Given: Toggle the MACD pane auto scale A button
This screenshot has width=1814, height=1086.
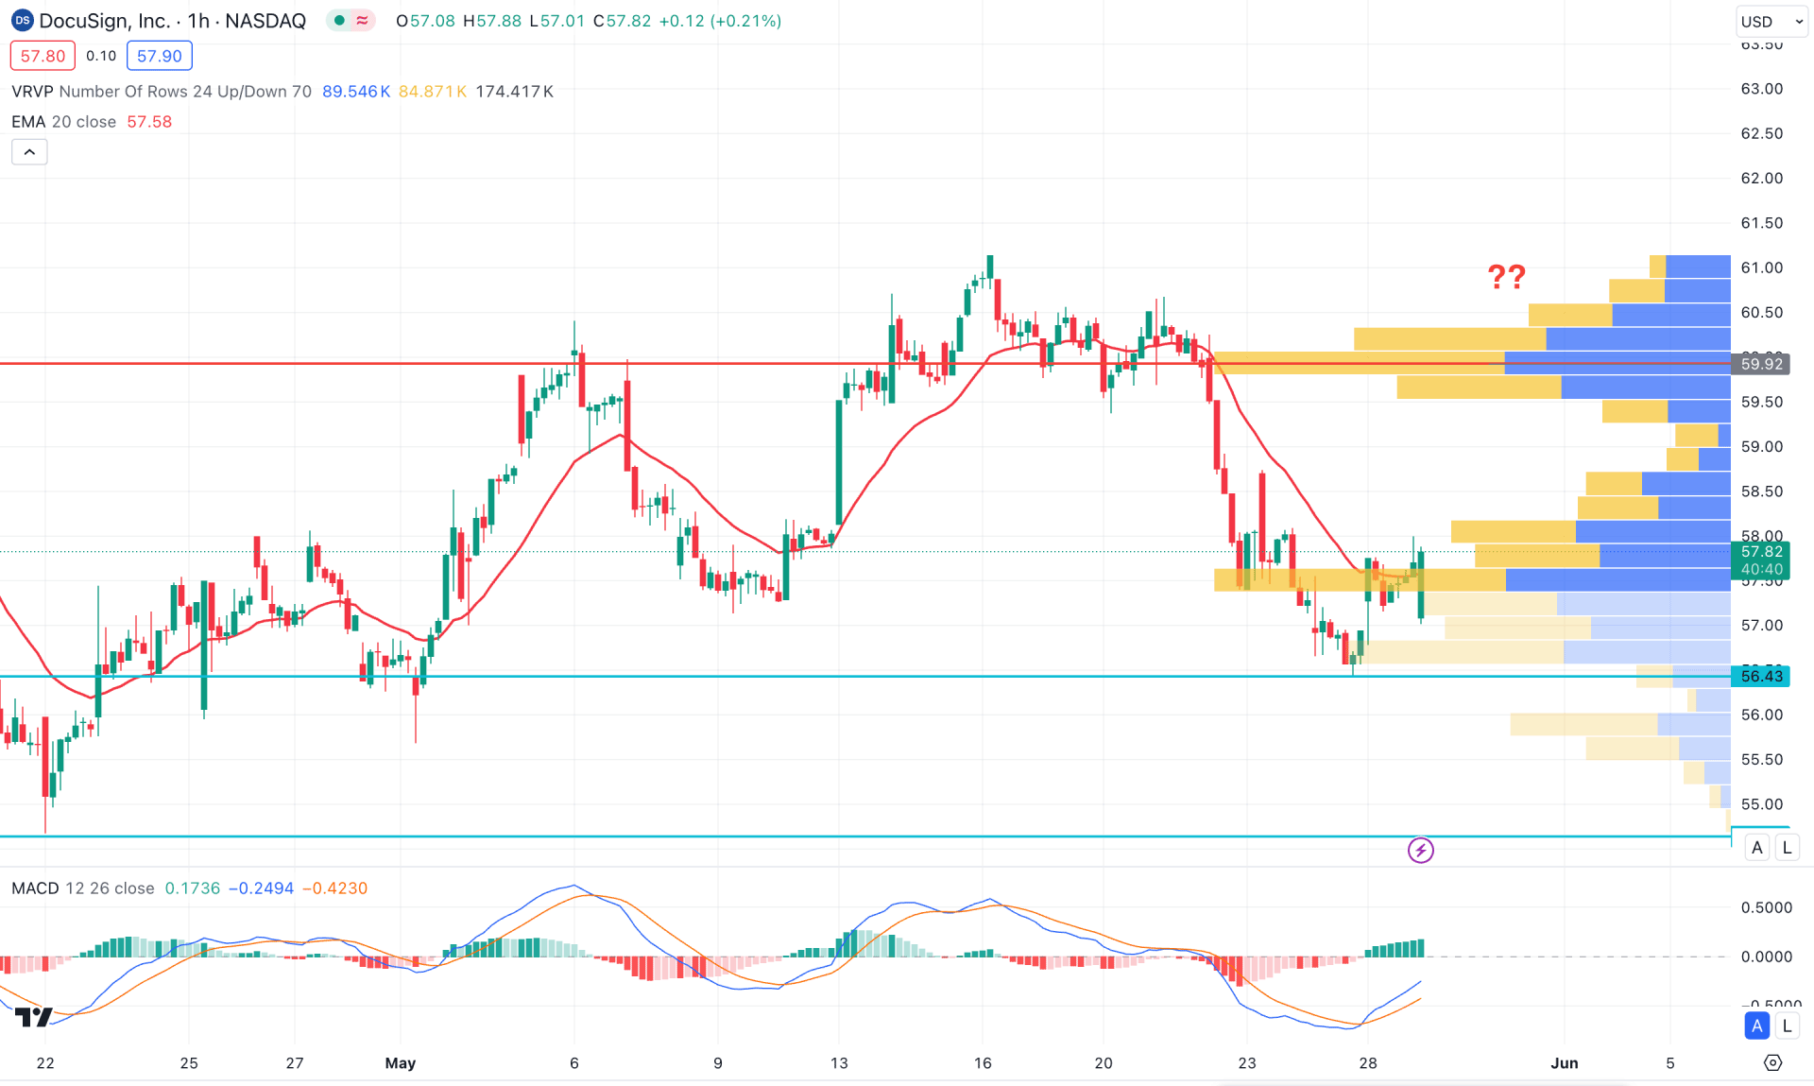Looking at the screenshot, I should tap(1756, 1026).
